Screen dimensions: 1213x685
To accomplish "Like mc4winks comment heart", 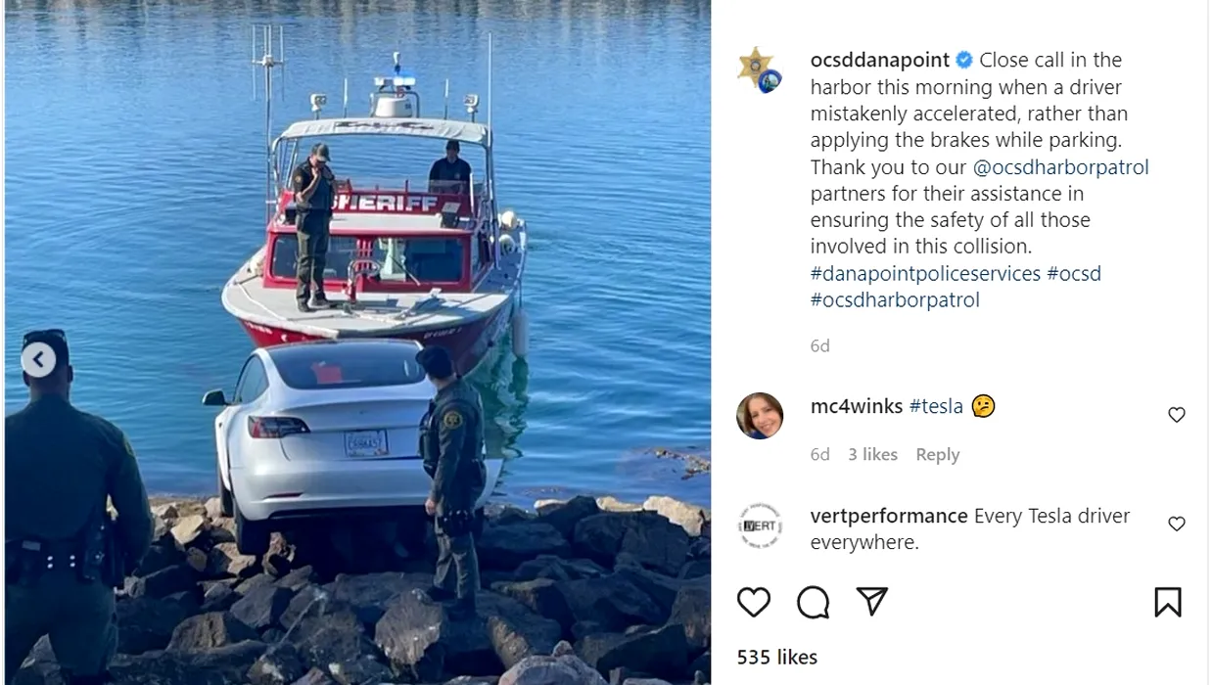I will 1177,415.
